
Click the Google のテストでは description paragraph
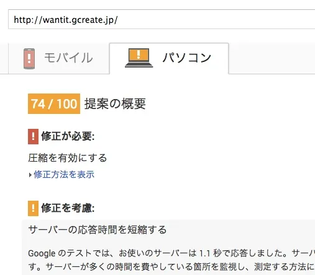[x=171, y=260]
